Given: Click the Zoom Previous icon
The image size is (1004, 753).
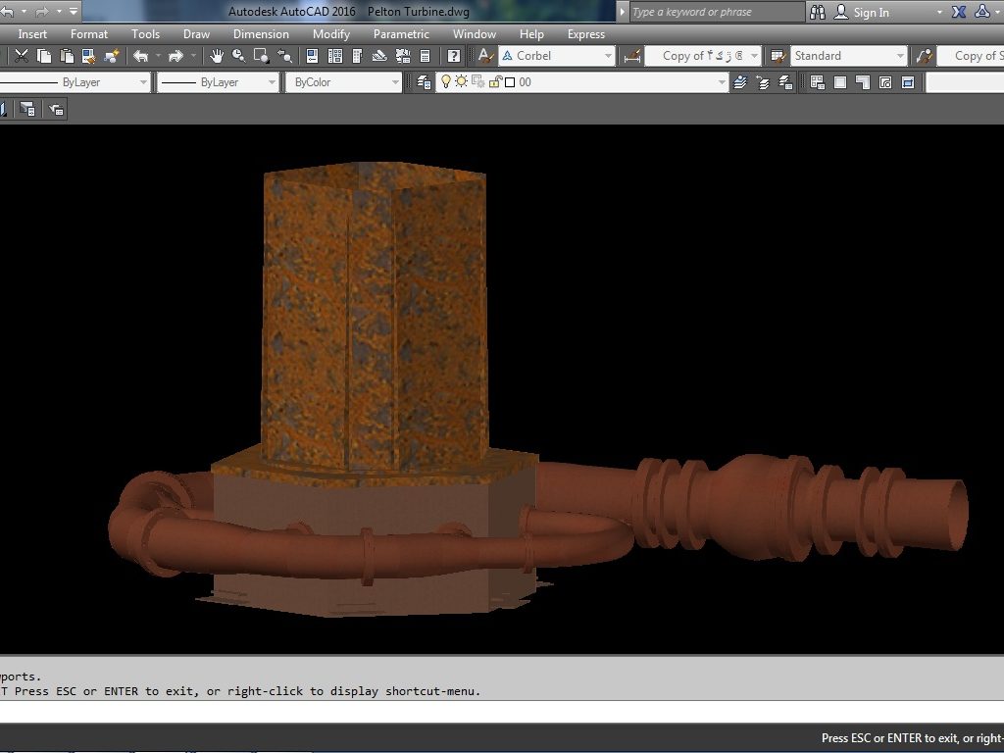Looking at the screenshot, I should [x=284, y=56].
